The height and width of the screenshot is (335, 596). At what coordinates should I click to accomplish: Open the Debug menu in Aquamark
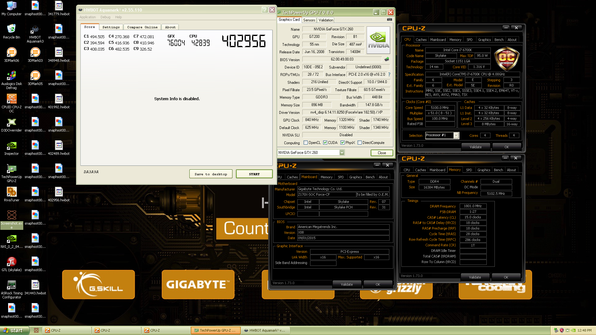tap(105, 17)
